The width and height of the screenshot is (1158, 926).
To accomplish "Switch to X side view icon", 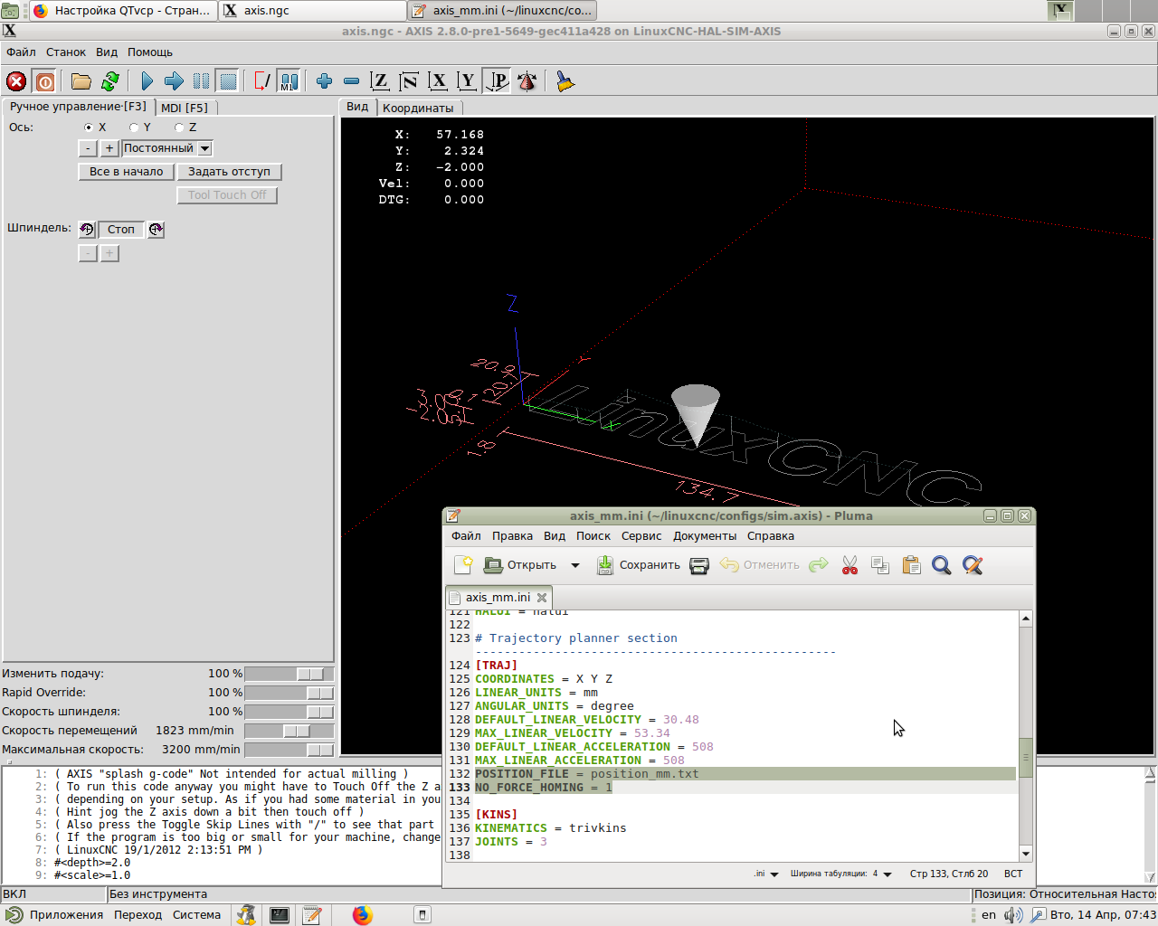I will tap(438, 81).
